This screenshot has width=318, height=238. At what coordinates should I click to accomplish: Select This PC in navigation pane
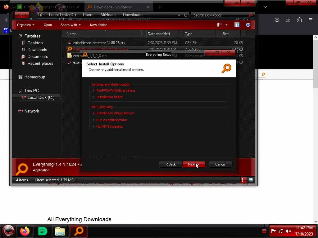point(31,91)
